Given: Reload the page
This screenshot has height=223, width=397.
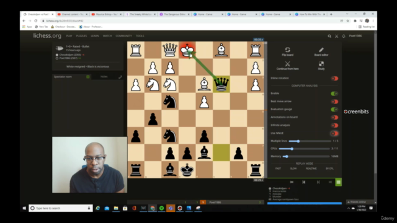Looking at the screenshot, I should tap(36, 20).
